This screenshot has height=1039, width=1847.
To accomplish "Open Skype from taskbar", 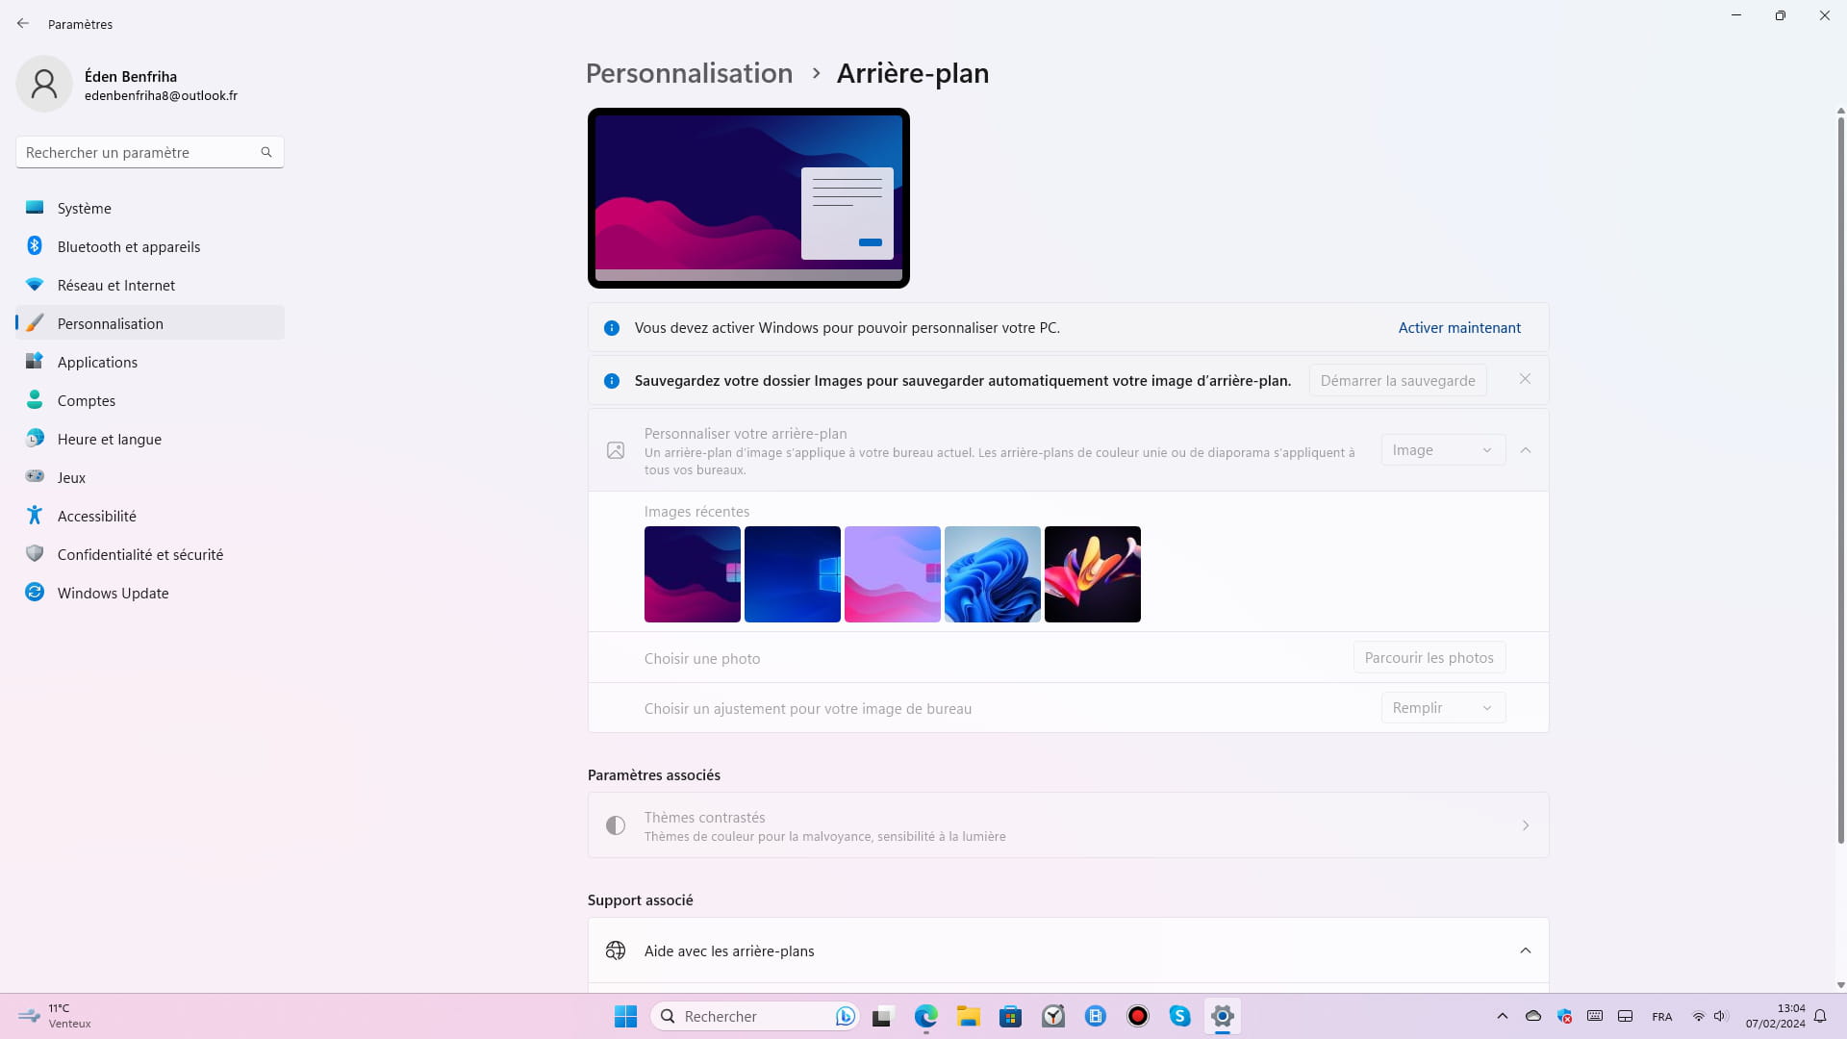I will click(x=1180, y=1016).
